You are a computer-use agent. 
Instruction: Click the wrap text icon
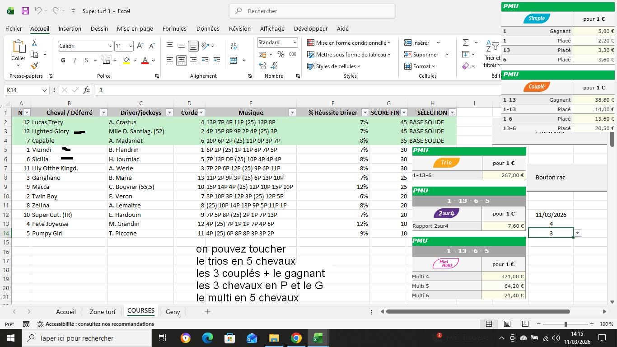coord(234,46)
